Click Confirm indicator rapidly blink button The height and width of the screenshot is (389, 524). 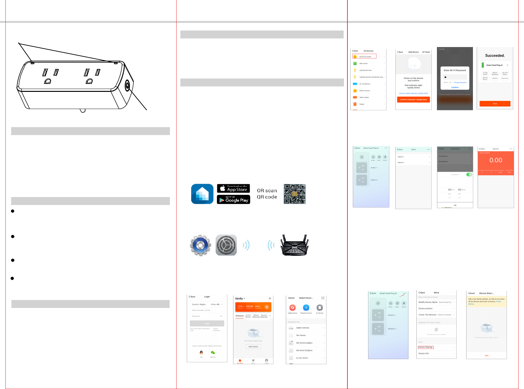pyautogui.click(x=413, y=99)
